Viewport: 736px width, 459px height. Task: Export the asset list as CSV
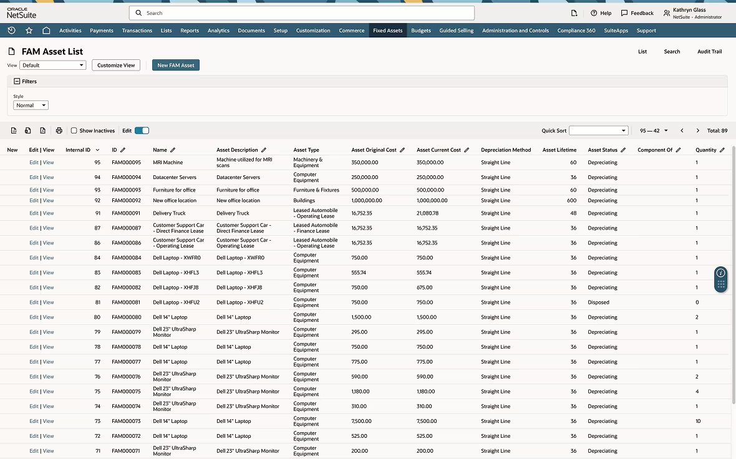14,130
